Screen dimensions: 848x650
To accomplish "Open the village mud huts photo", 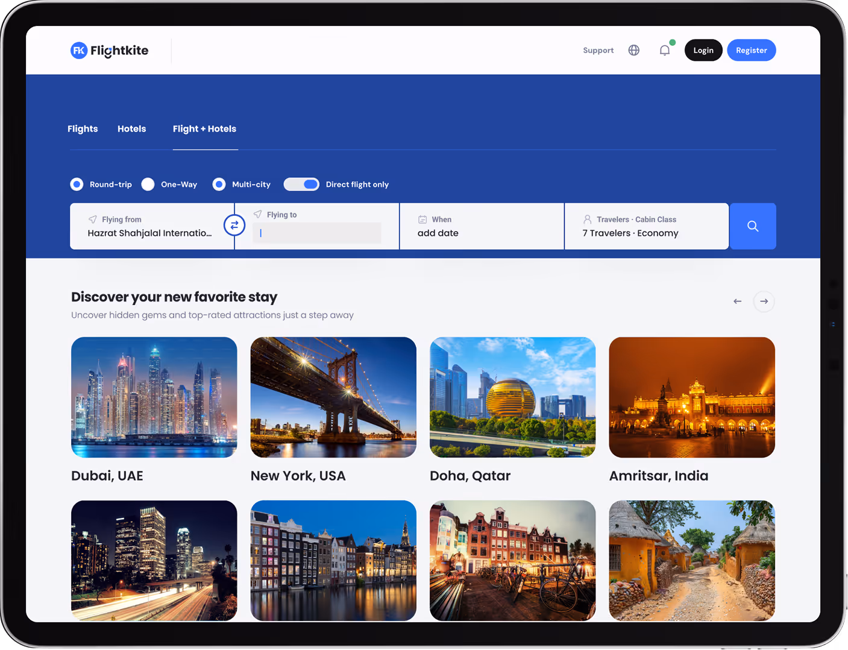I will click(x=692, y=561).
